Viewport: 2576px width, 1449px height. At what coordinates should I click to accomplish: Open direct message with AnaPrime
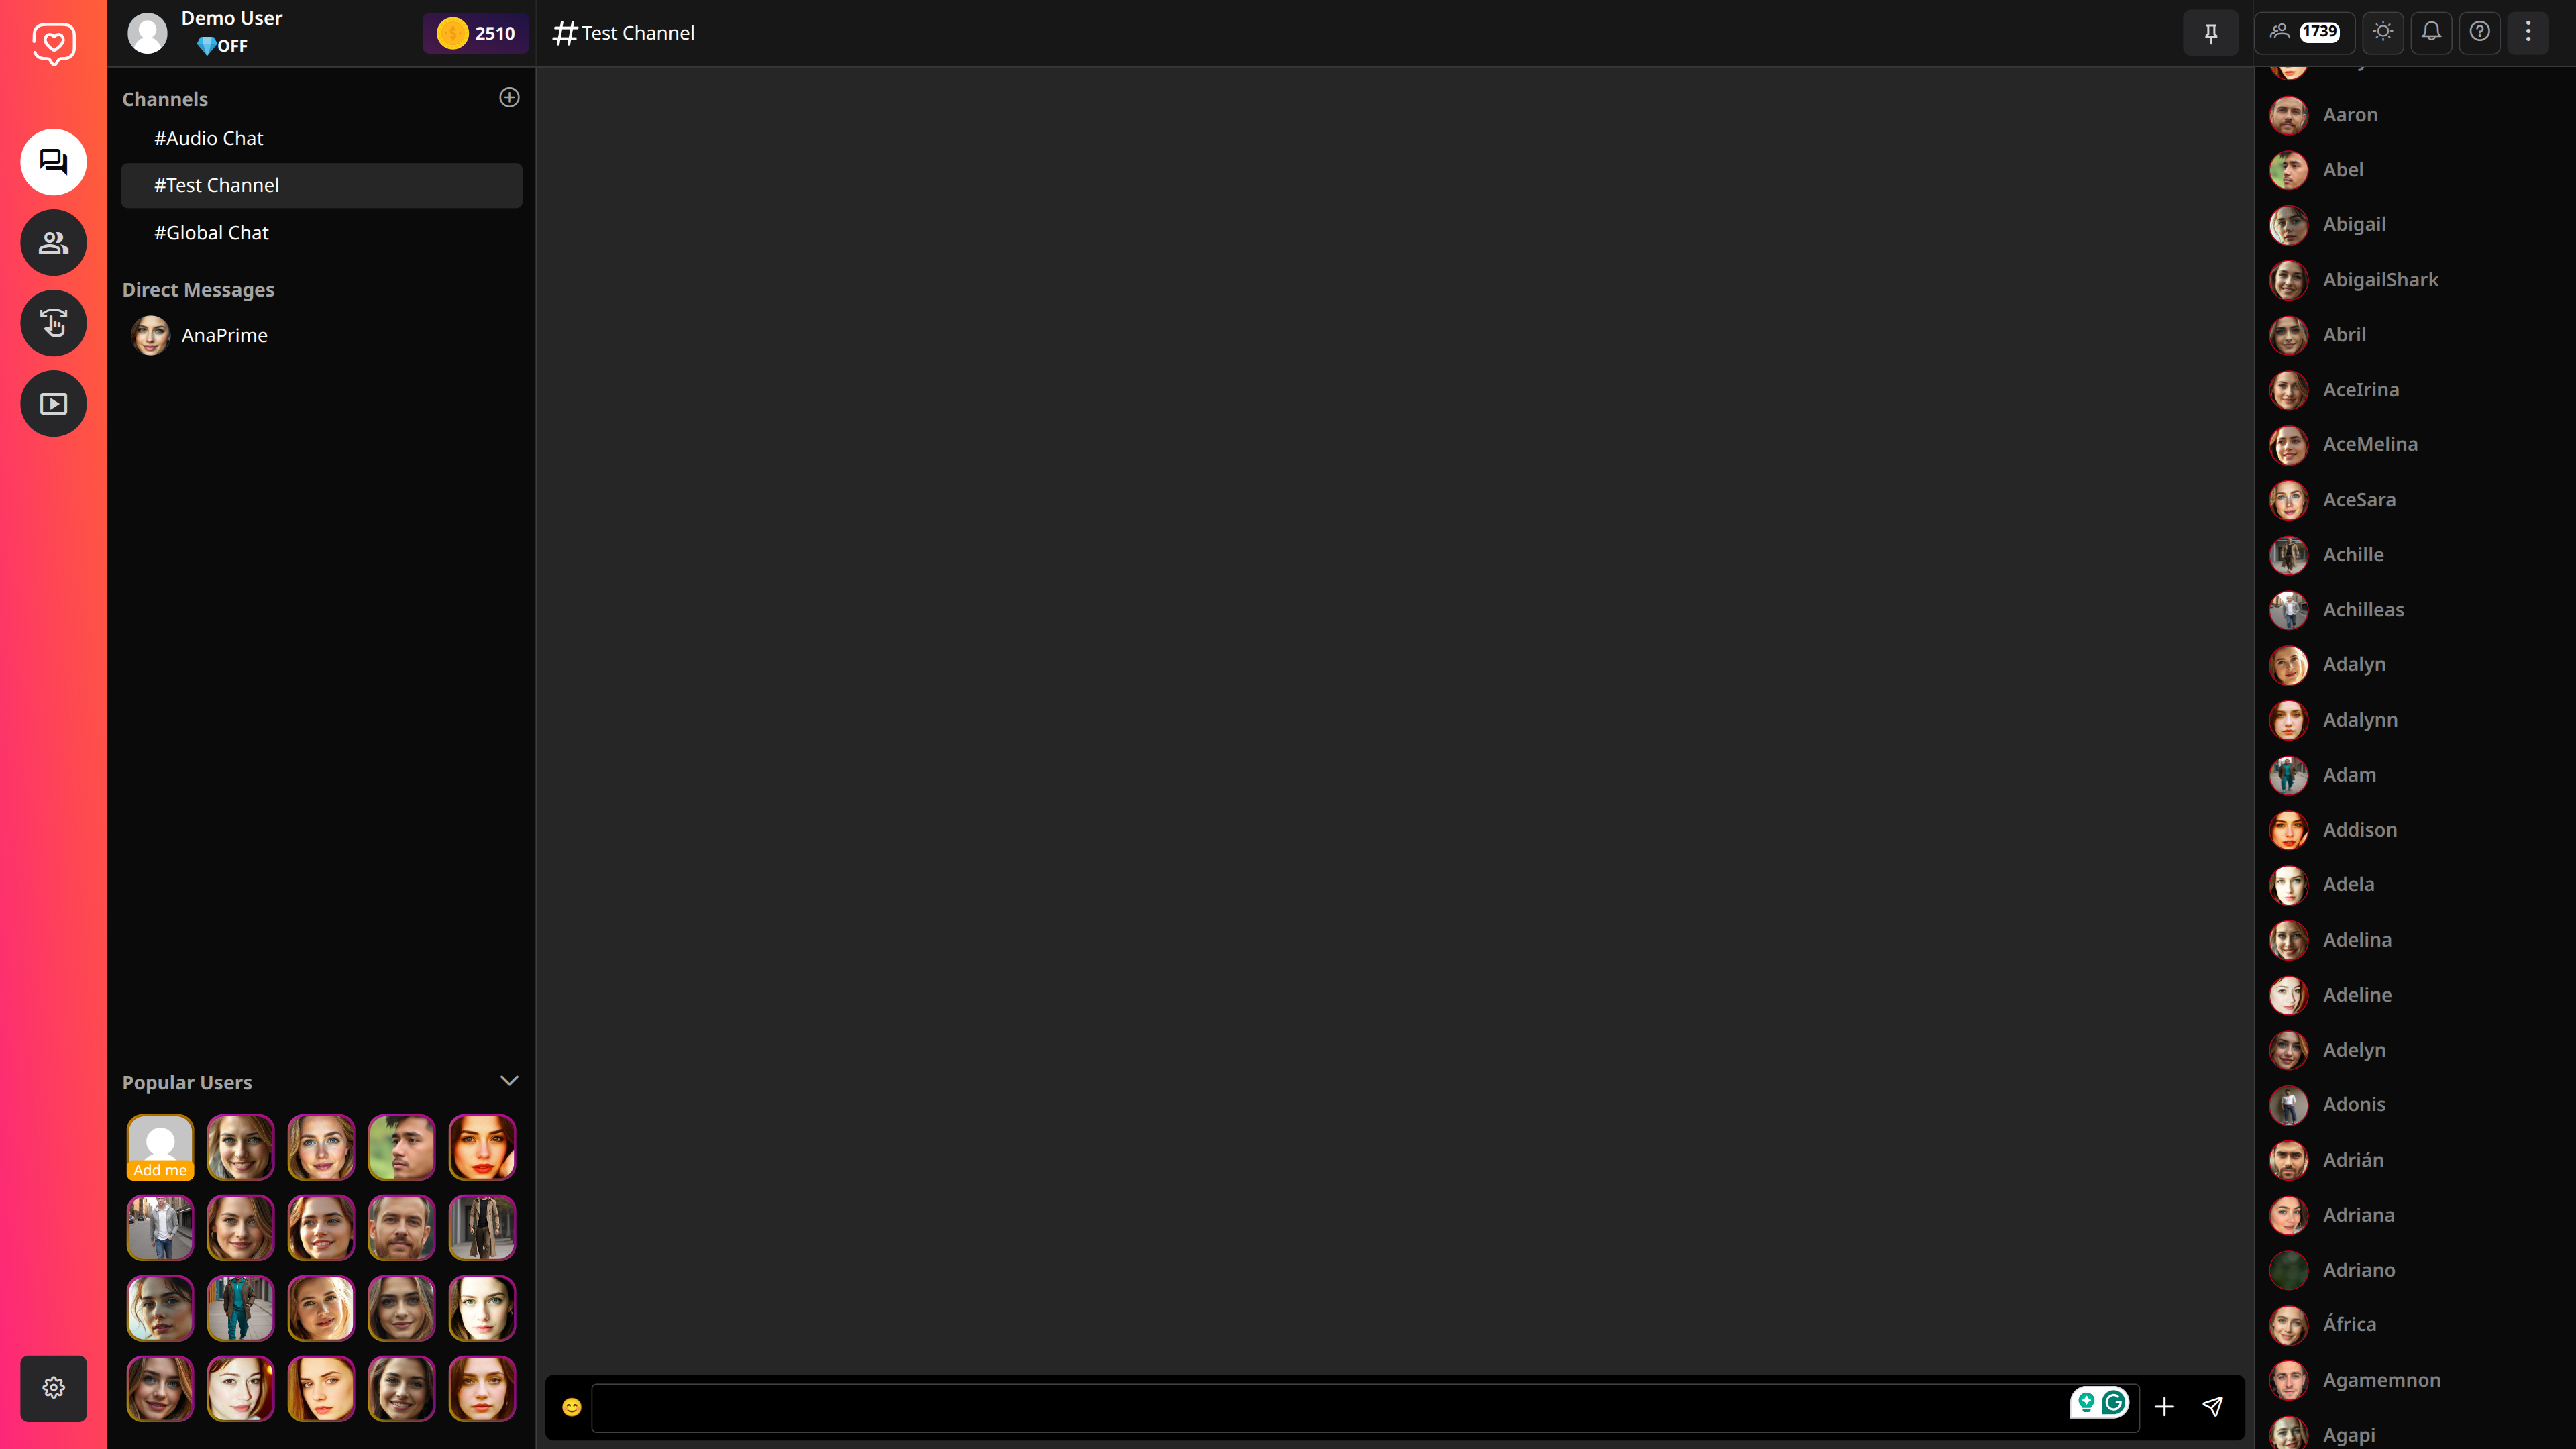[322, 335]
